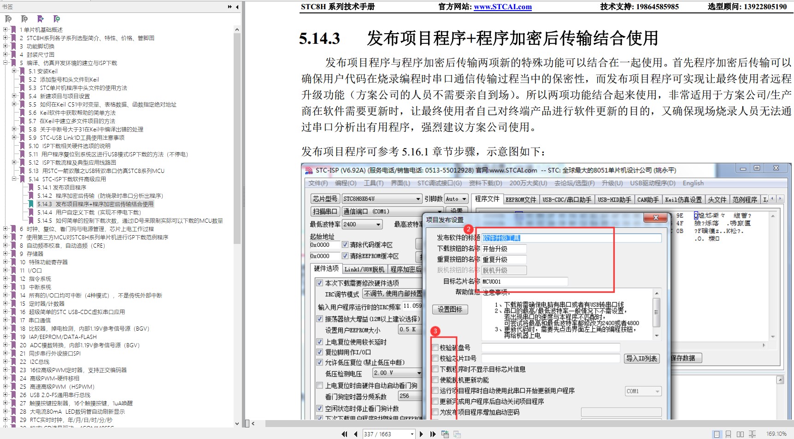794x439 pixels.
Task: Switch to continuous scrolling layout
Action: coord(729,434)
